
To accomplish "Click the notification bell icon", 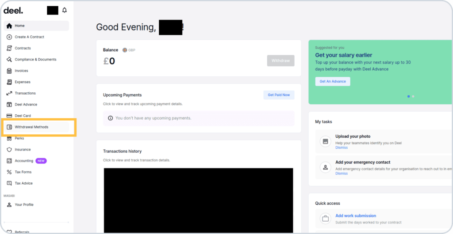I will click(x=65, y=10).
